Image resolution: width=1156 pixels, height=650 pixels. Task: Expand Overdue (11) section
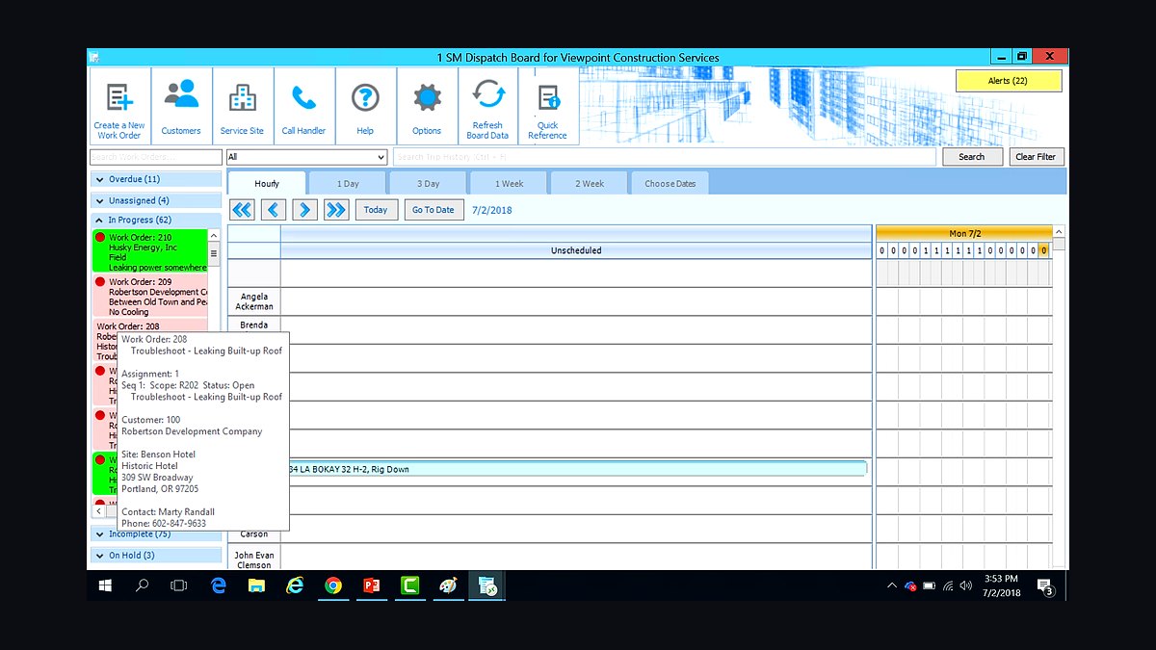156,179
